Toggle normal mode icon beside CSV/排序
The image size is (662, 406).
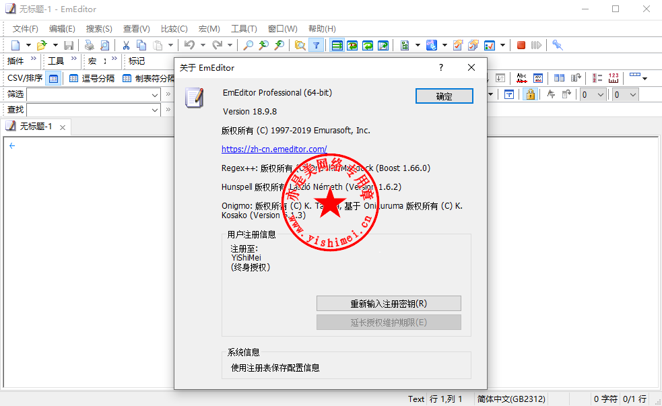click(54, 79)
